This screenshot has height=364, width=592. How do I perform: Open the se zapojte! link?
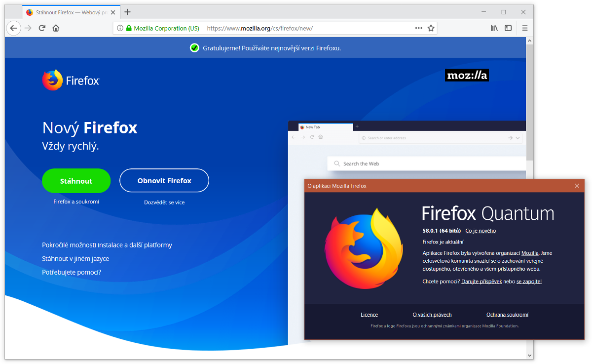529,282
